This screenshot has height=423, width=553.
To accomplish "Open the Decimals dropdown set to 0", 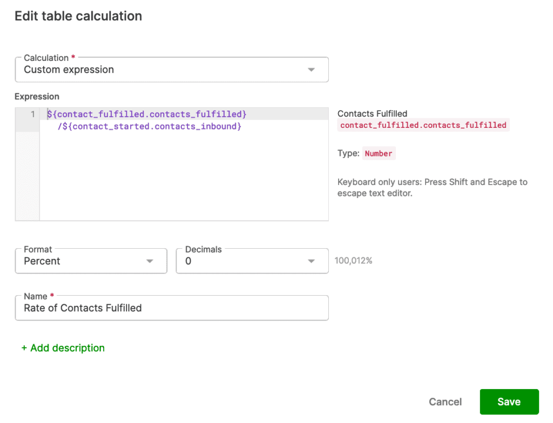I will click(252, 261).
